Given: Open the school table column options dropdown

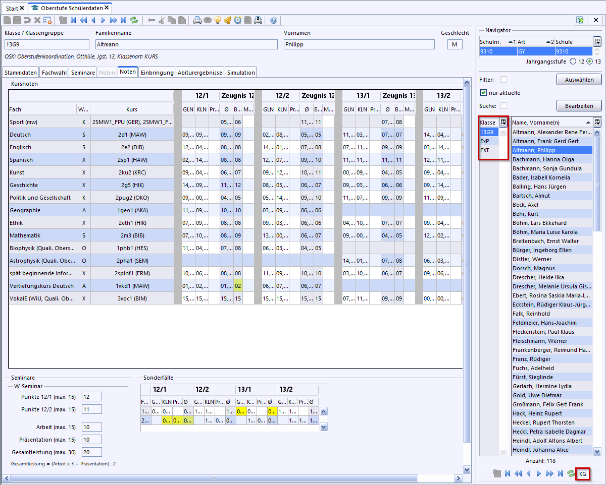Looking at the screenshot, I should (597, 42).
